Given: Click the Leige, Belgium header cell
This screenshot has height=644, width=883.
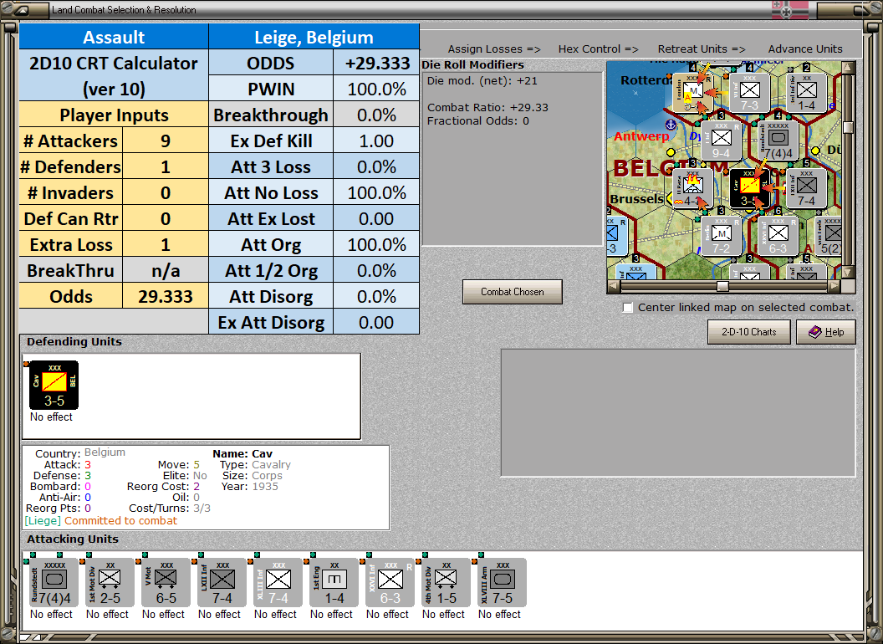Looking at the screenshot, I should [x=314, y=37].
